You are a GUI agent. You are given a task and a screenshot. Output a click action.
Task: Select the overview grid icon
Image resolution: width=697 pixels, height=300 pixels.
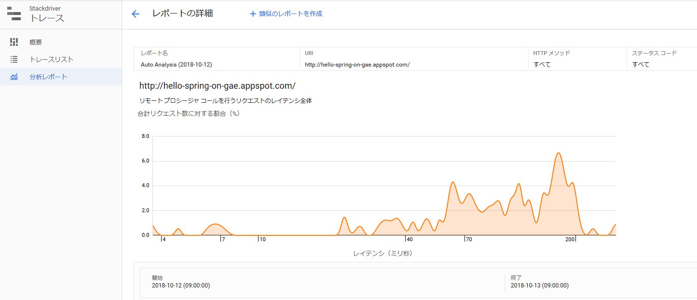pos(14,42)
